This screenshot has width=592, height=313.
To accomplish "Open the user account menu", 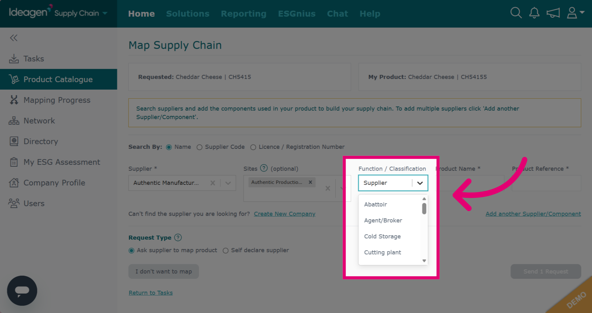I will 575,13.
